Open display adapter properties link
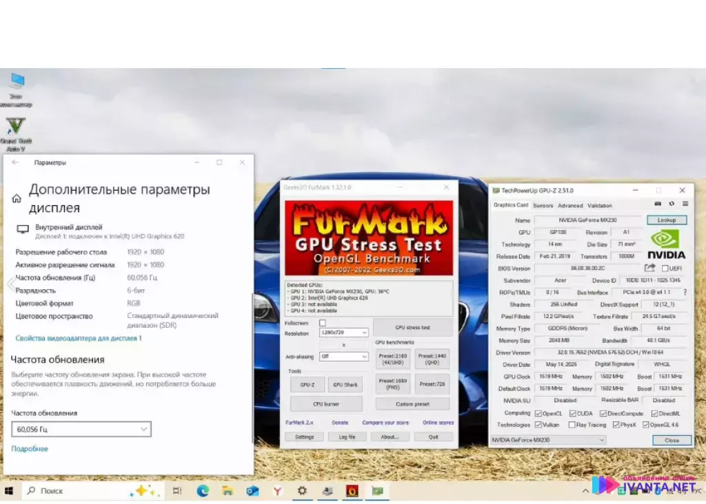706x504 pixels. (x=78, y=338)
